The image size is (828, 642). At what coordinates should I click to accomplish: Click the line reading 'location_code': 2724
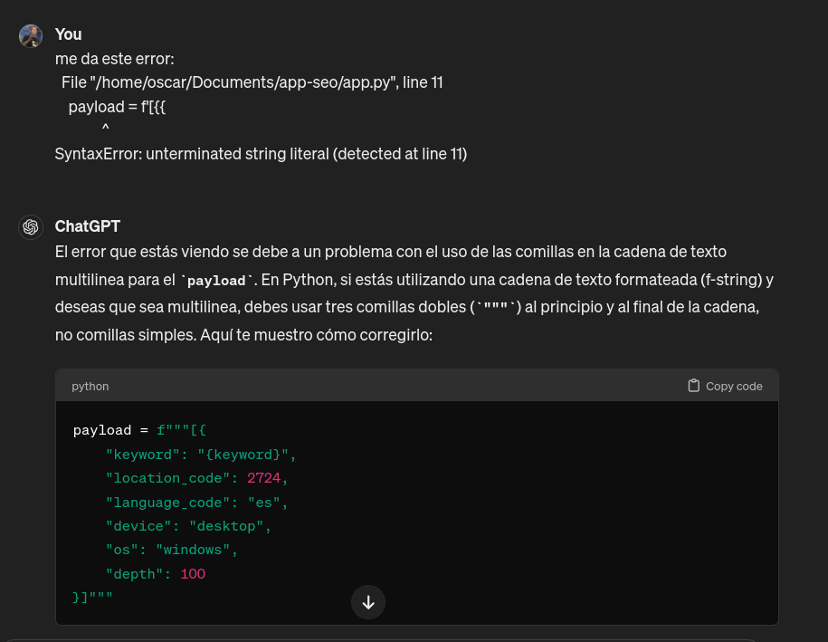tap(196, 478)
